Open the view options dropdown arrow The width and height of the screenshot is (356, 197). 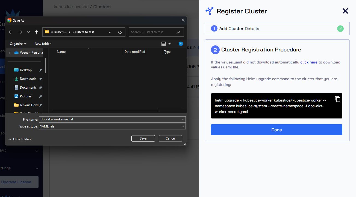[x=169, y=44]
